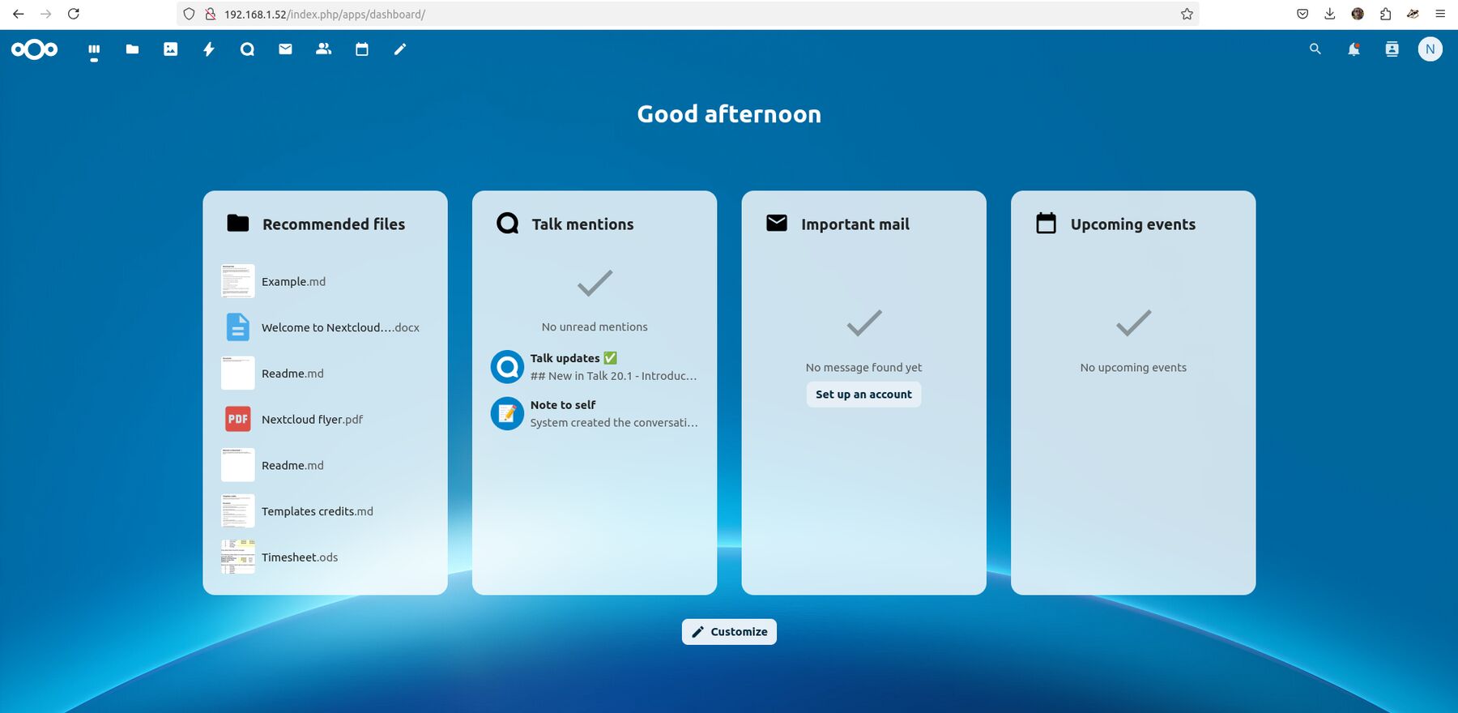
Task: Click the insecure connection lock icon
Action: [210, 14]
